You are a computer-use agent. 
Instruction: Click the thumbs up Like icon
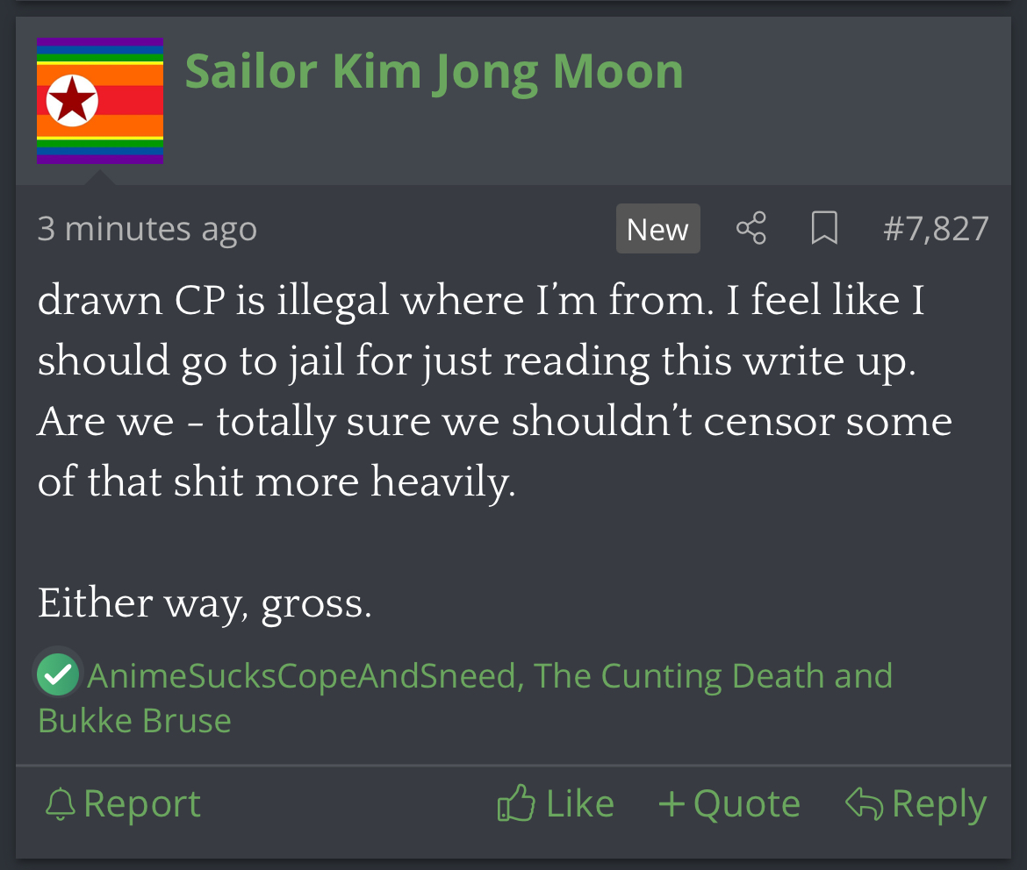516,802
